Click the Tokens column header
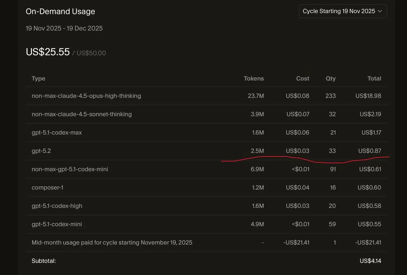This screenshot has width=407, height=275. tap(254, 79)
